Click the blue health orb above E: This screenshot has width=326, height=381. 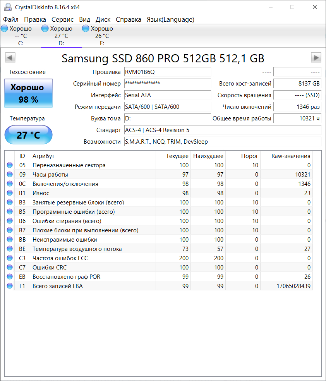pos(86,28)
